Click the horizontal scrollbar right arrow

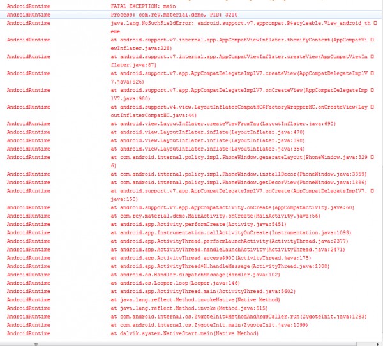[378, 344]
